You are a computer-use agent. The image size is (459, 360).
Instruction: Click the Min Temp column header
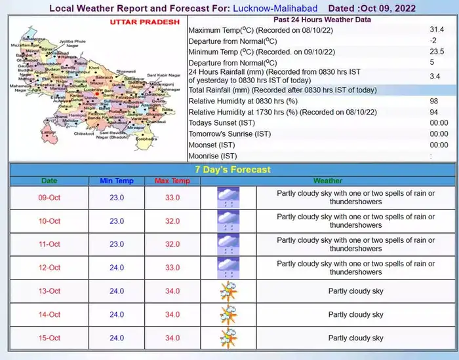pyautogui.click(x=116, y=181)
